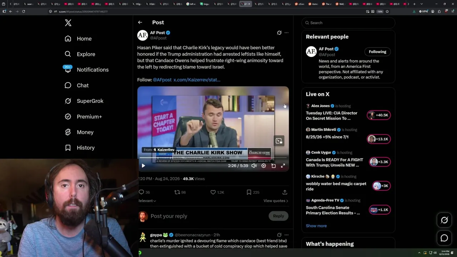Viewport: 457px width, 257px height.
Task: Click the +1.1K live audience badge
Action: pos(380,210)
